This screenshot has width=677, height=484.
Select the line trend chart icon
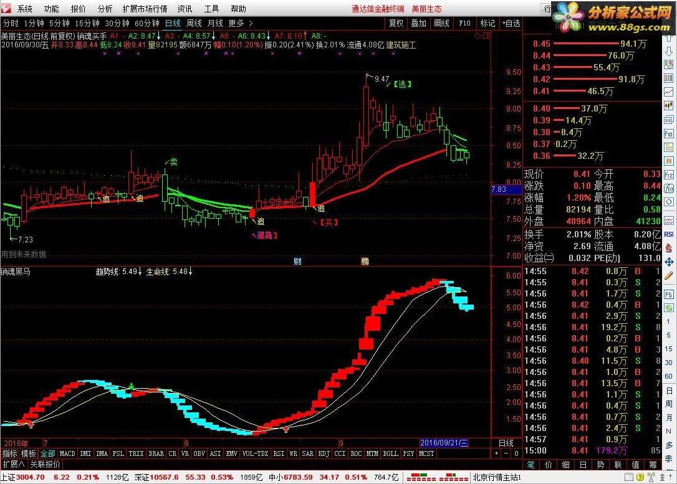point(668,92)
